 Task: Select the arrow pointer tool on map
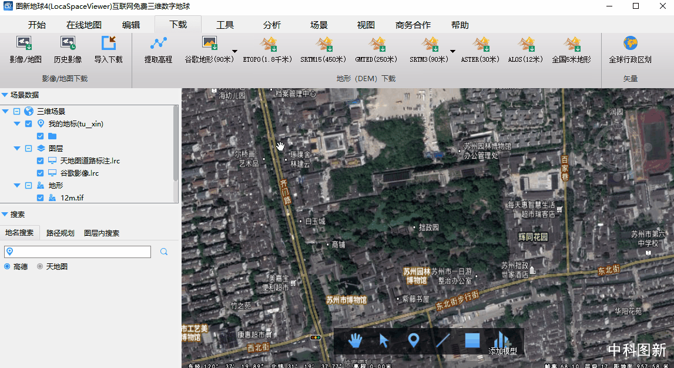[x=384, y=341]
